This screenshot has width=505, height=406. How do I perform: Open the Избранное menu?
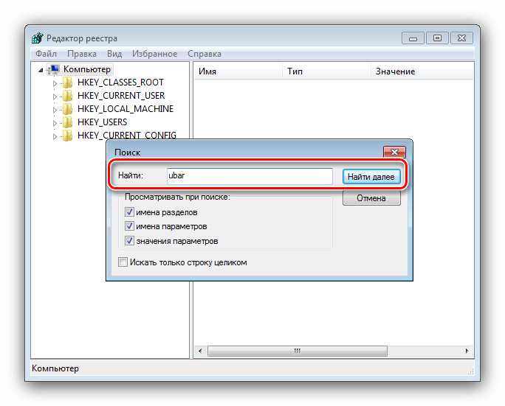[154, 54]
